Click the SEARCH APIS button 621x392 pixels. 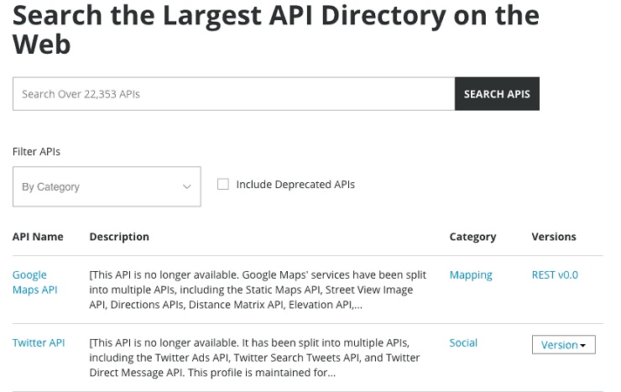497,94
